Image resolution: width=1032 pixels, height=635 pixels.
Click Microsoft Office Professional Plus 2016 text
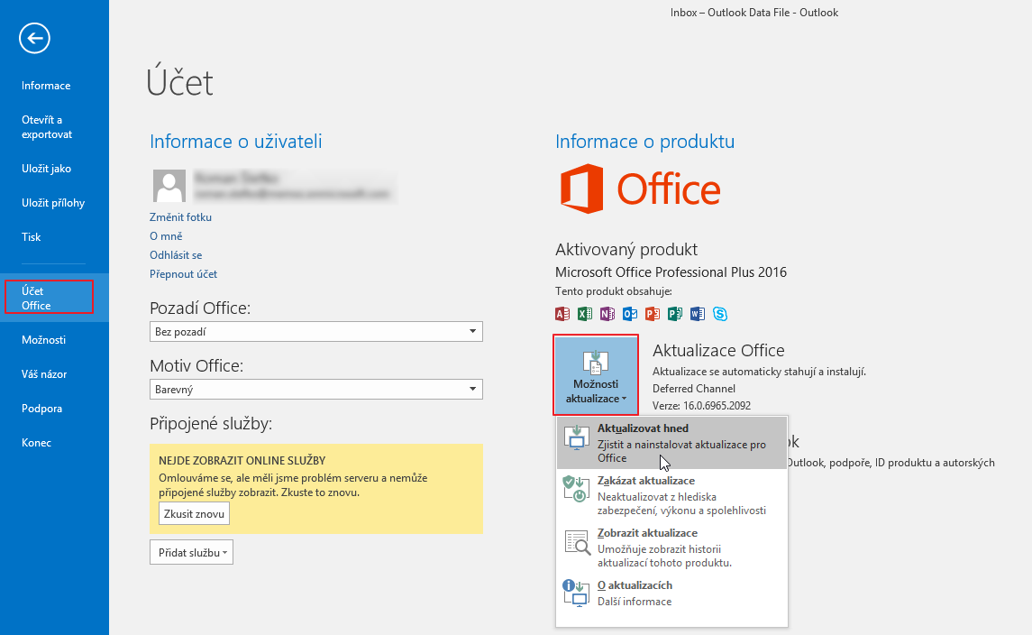(671, 272)
